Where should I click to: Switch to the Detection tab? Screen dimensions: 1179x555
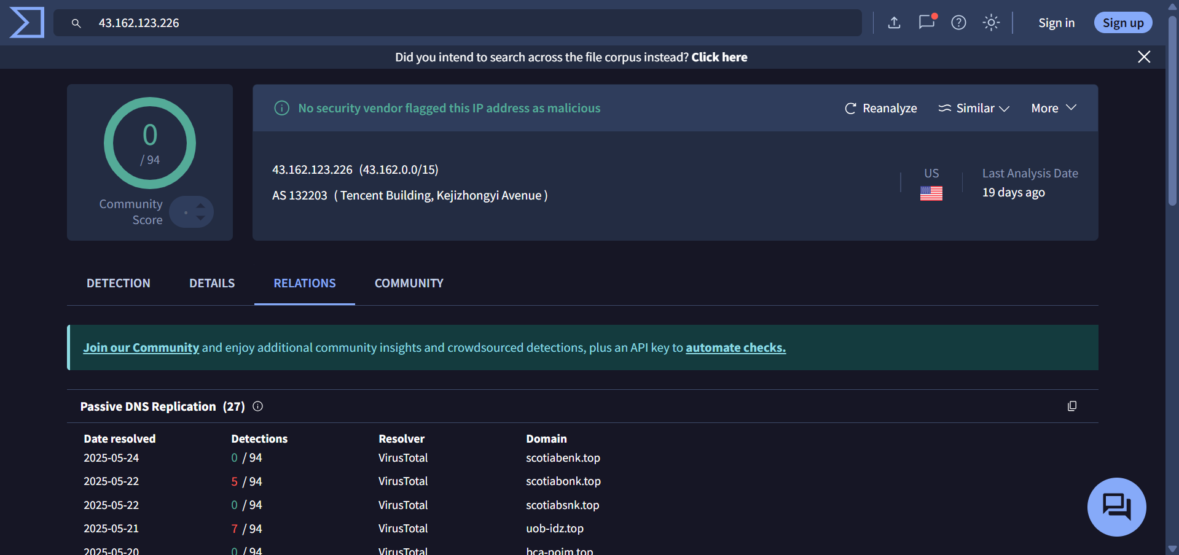tap(118, 283)
